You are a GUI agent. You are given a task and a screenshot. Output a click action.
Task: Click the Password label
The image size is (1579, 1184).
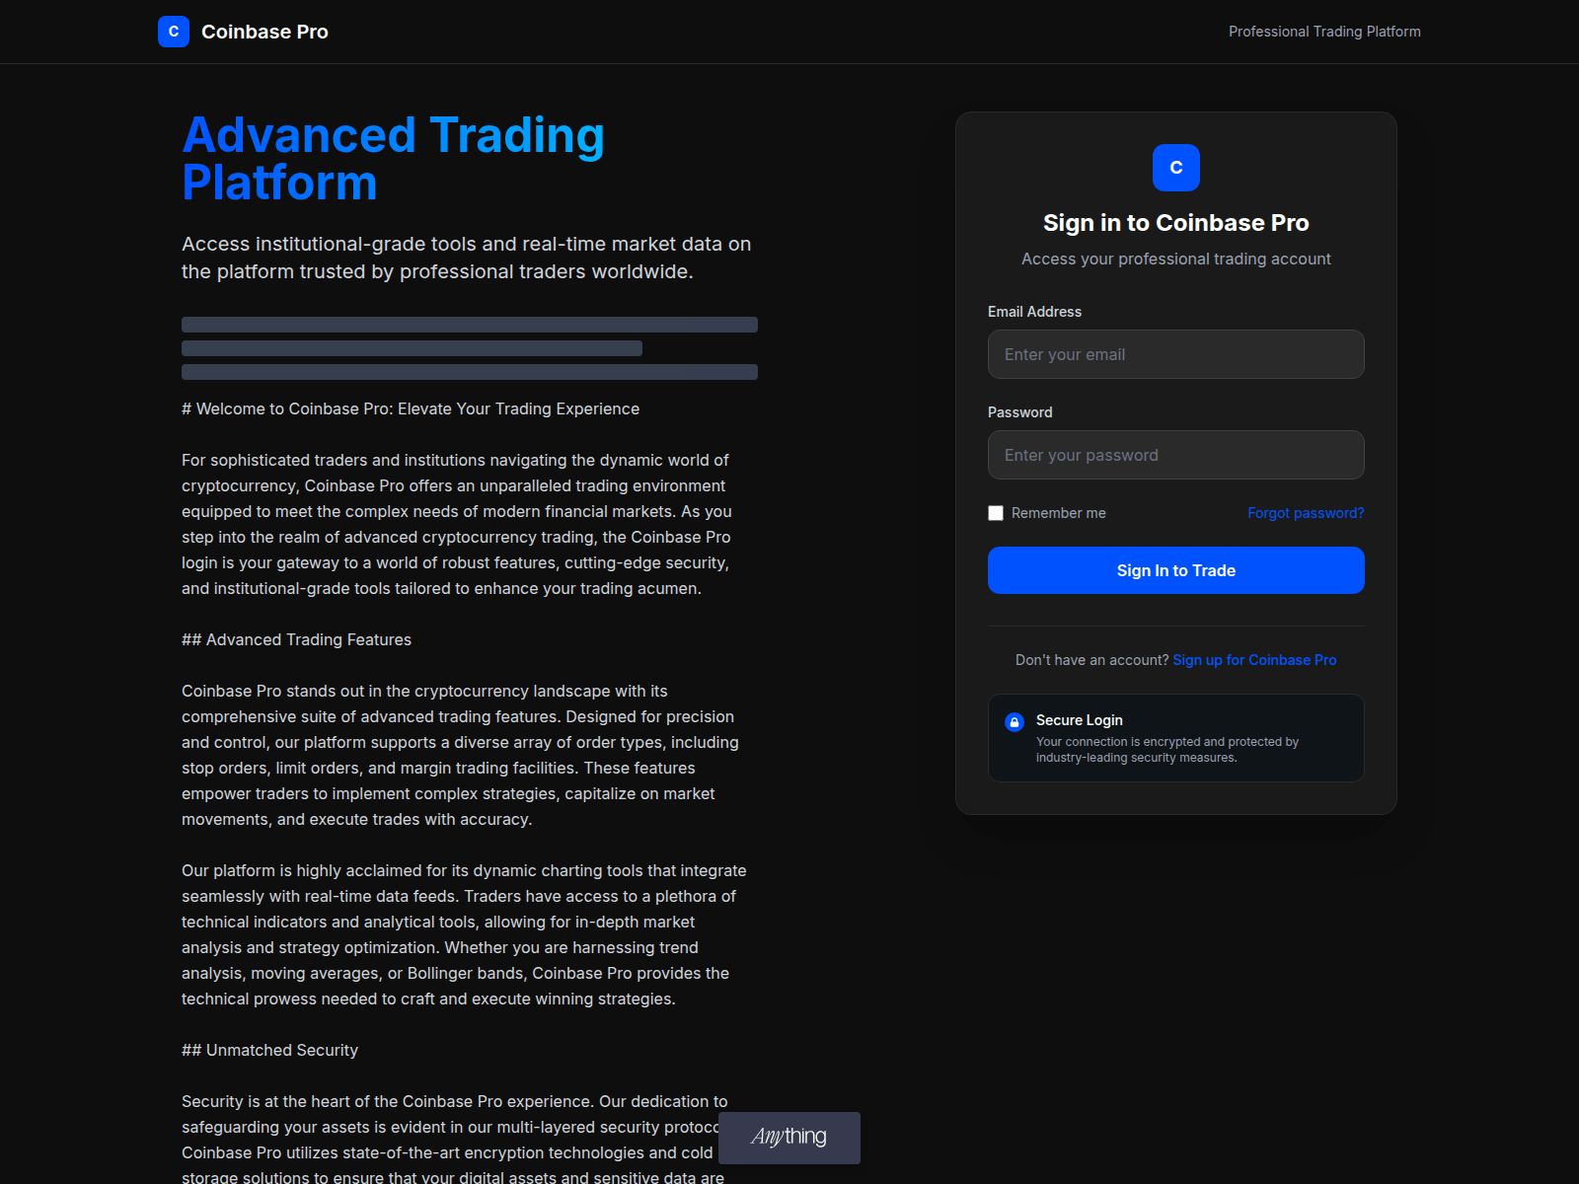1020,412
